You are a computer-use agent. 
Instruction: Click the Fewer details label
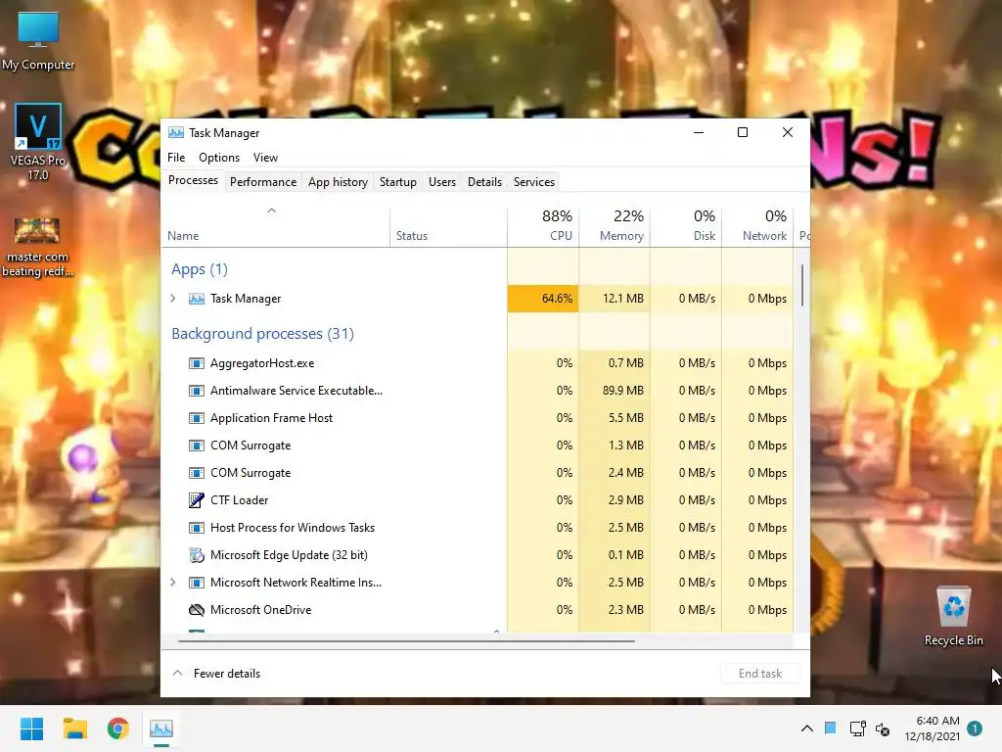[x=227, y=674]
